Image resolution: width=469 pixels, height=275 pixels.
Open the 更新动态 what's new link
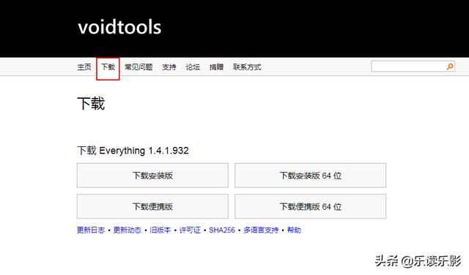pos(127,230)
